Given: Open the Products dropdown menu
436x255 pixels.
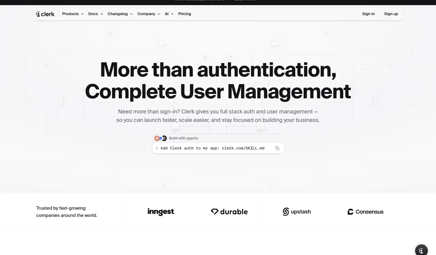Looking at the screenshot, I should click(73, 14).
